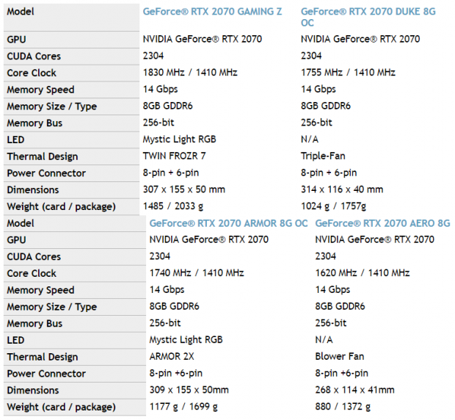Click the 309 x 155 x 50mm dimensions

pyautogui.click(x=189, y=390)
